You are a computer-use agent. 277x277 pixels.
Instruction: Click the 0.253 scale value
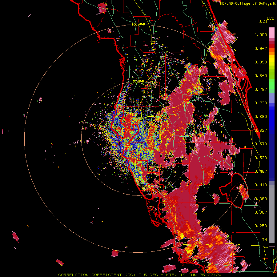click(261, 226)
